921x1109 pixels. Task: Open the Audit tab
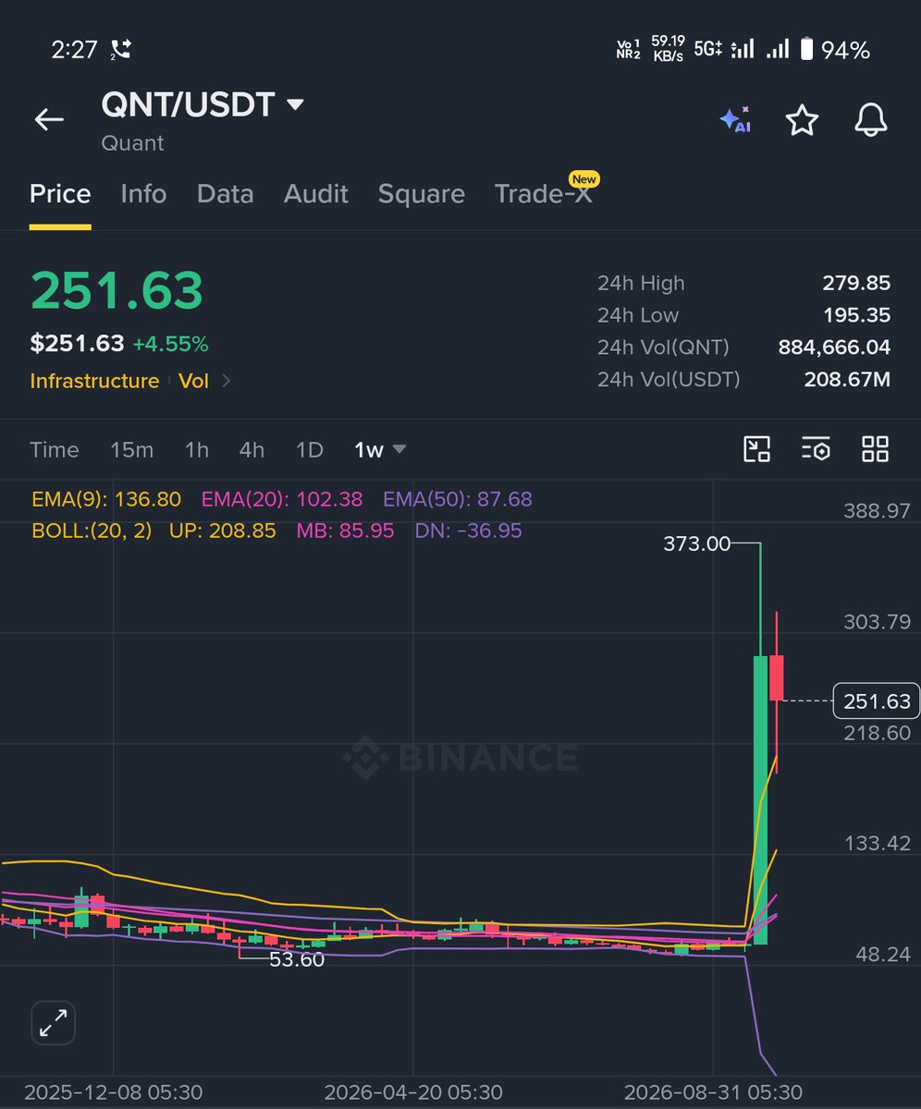(315, 194)
